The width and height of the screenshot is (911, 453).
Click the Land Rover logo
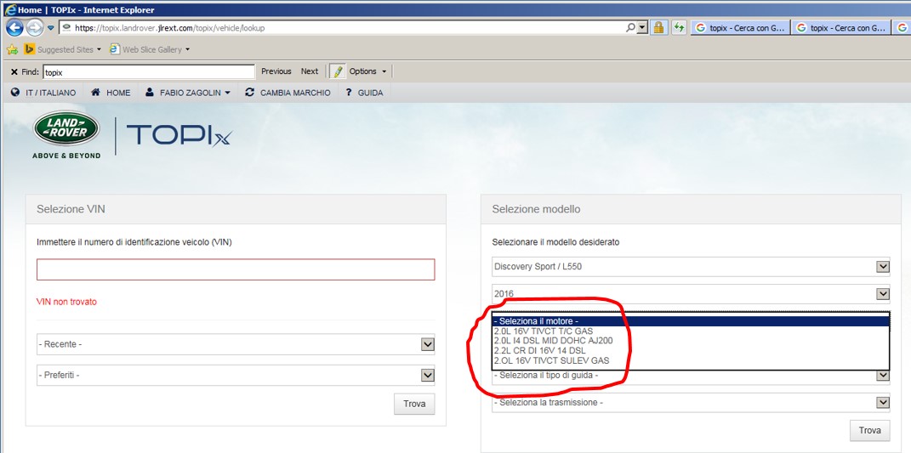click(66, 135)
